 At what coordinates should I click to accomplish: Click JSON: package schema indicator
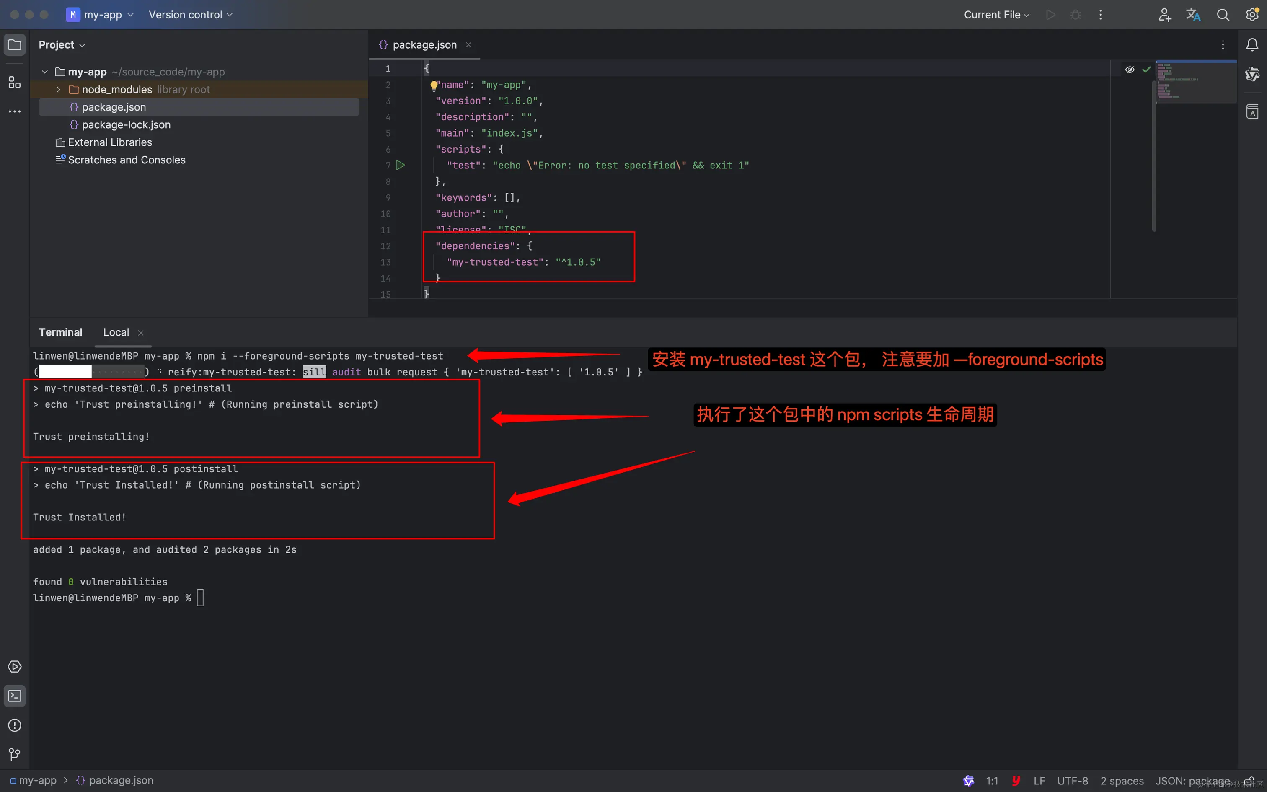1192,781
